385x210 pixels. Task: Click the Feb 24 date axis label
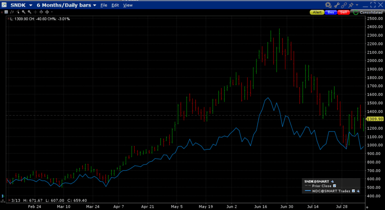[x=35, y=207]
